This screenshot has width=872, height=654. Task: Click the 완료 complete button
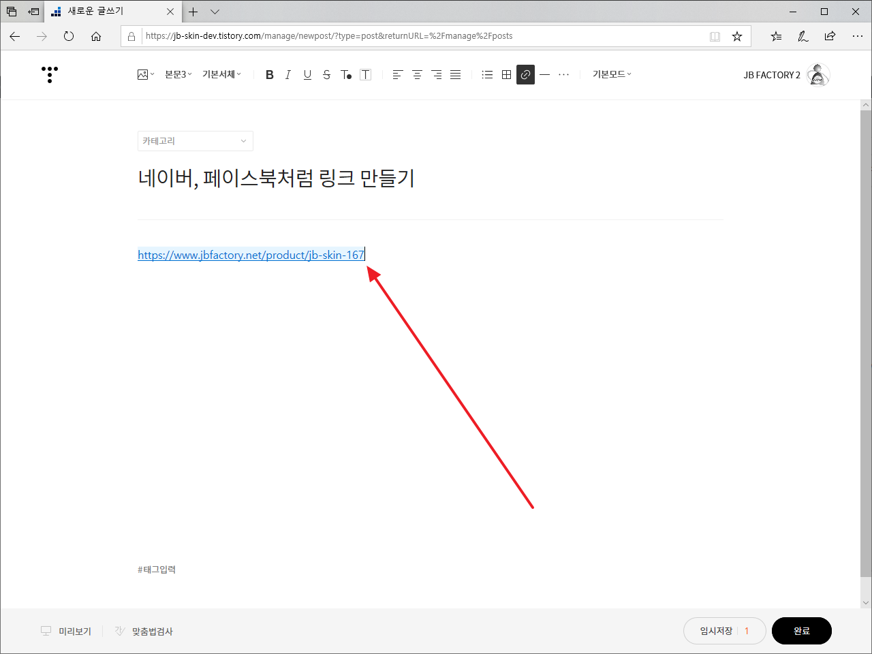802,631
